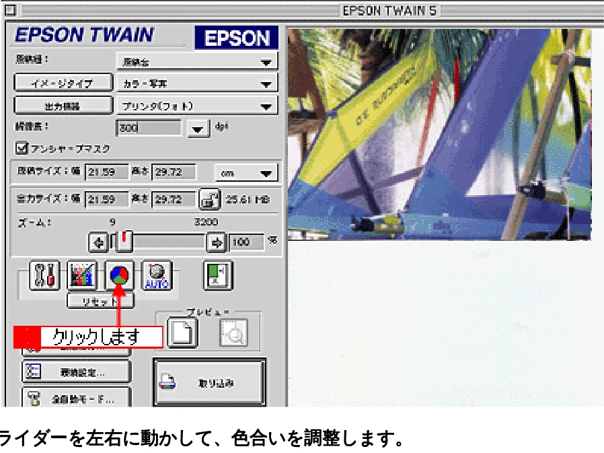Open the cm units dropdown
The image size is (604, 453).
point(246,173)
